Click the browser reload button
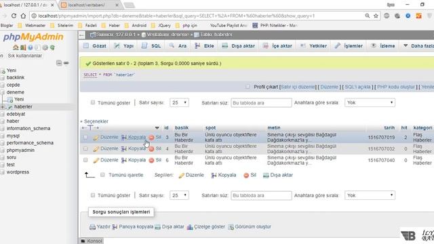Image resolution: width=434 pixels, height=244 pixels. (x=14, y=16)
